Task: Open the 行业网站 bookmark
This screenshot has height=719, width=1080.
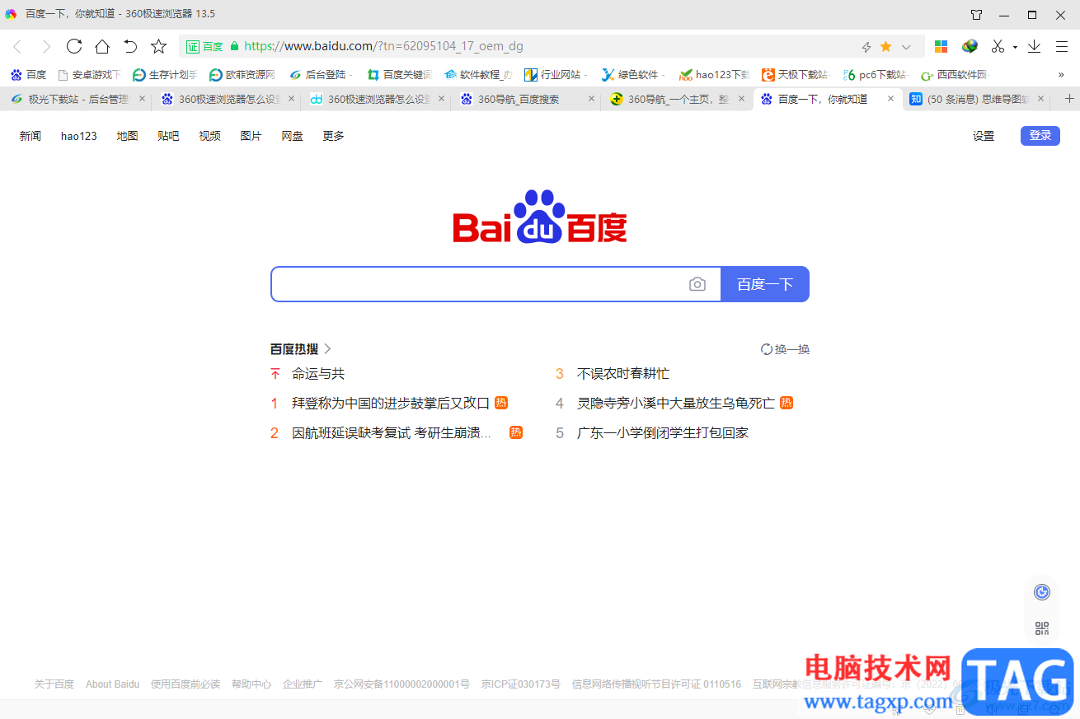Action: point(556,75)
